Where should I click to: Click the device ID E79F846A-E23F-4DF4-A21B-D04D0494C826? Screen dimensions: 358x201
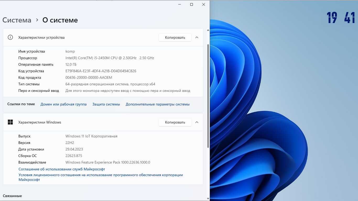click(x=101, y=71)
